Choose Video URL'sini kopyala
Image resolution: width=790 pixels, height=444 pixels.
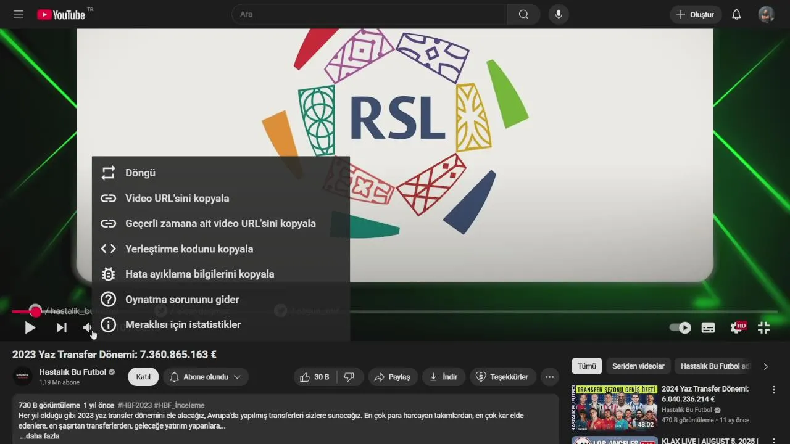coord(221,199)
